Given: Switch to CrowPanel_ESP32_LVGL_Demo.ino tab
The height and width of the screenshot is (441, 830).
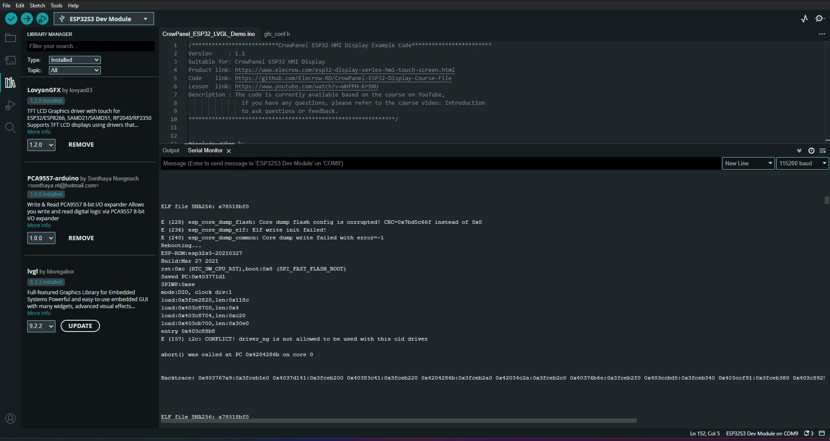Looking at the screenshot, I should coord(209,34).
